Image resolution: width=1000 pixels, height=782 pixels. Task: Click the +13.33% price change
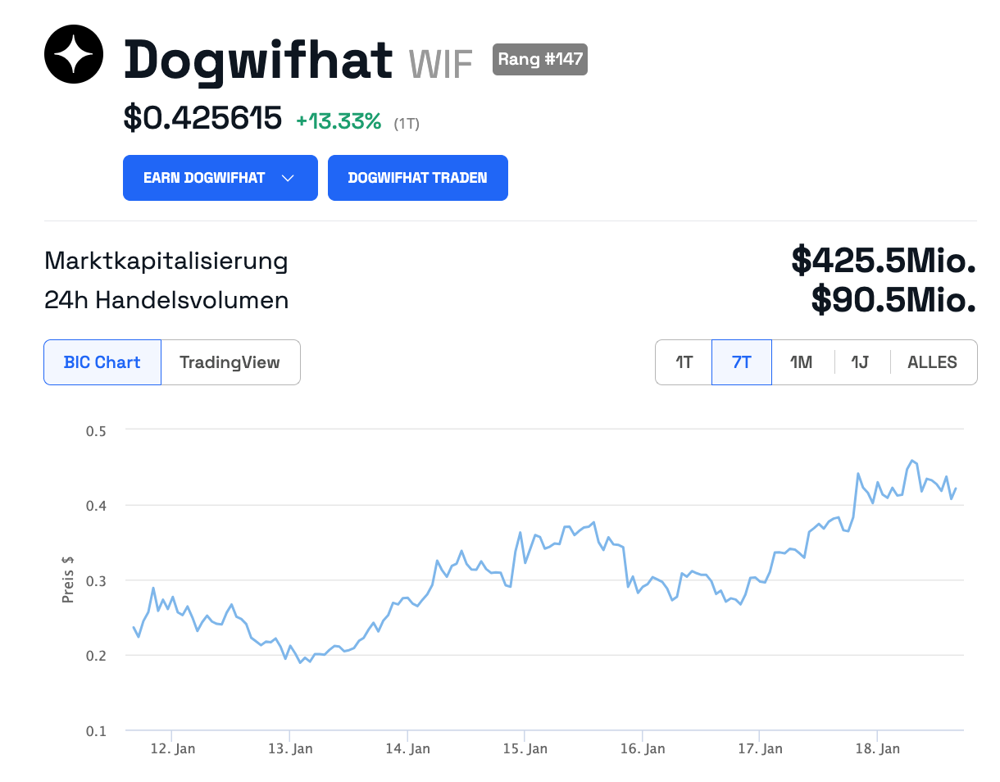pyautogui.click(x=339, y=121)
